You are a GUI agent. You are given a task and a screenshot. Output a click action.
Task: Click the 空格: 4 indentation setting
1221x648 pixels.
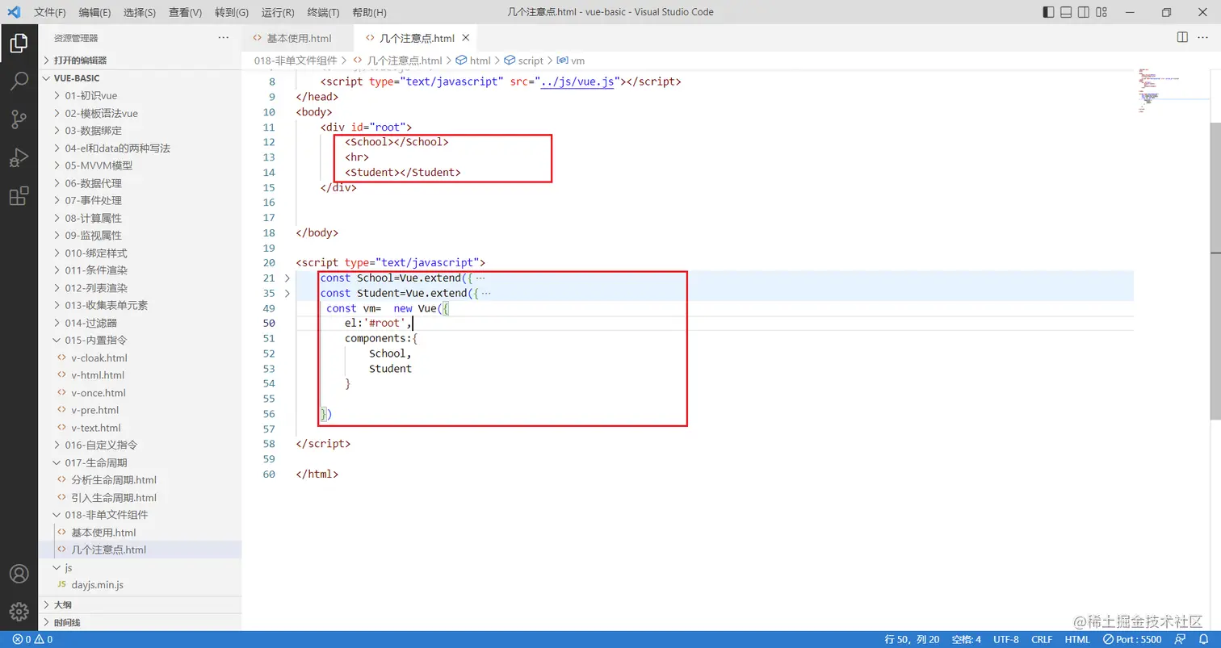966,639
